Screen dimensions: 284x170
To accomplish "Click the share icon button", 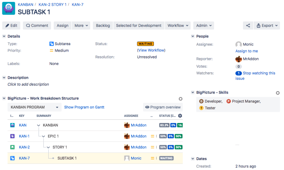I will (x=248, y=26).
